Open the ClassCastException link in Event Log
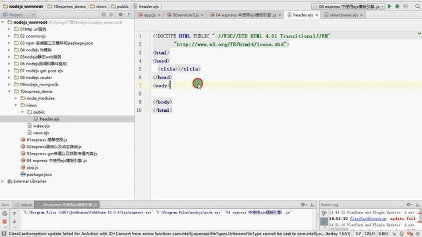The image size is (422, 237). point(368,219)
